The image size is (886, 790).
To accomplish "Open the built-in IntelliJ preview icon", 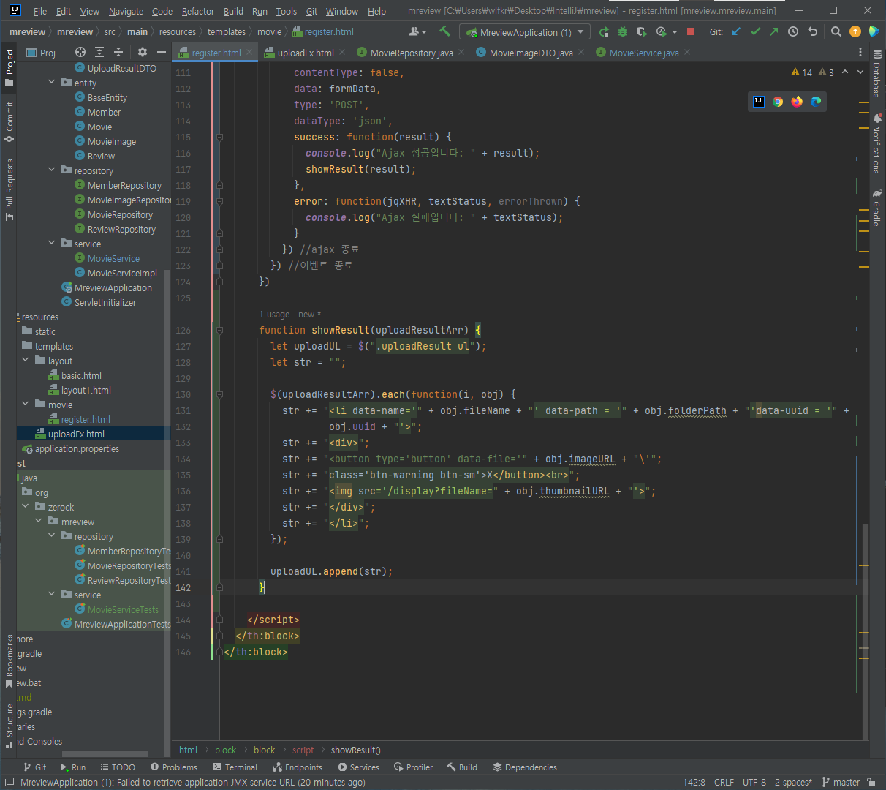I will (x=759, y=102).
